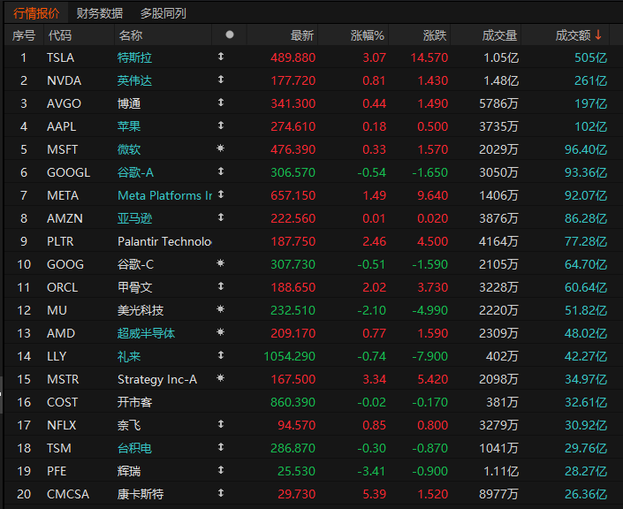The height and width of the screenshot is (509, 623).
Task: Sort by 成交量 column header
Action: [x=499, y=35]
